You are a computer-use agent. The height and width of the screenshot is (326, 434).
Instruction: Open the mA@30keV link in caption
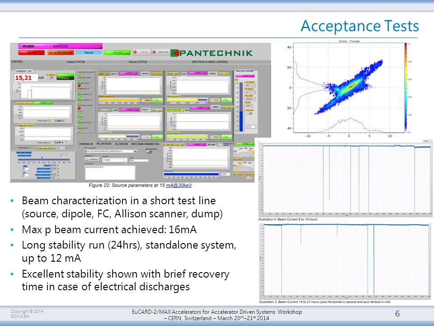[179, 185]
